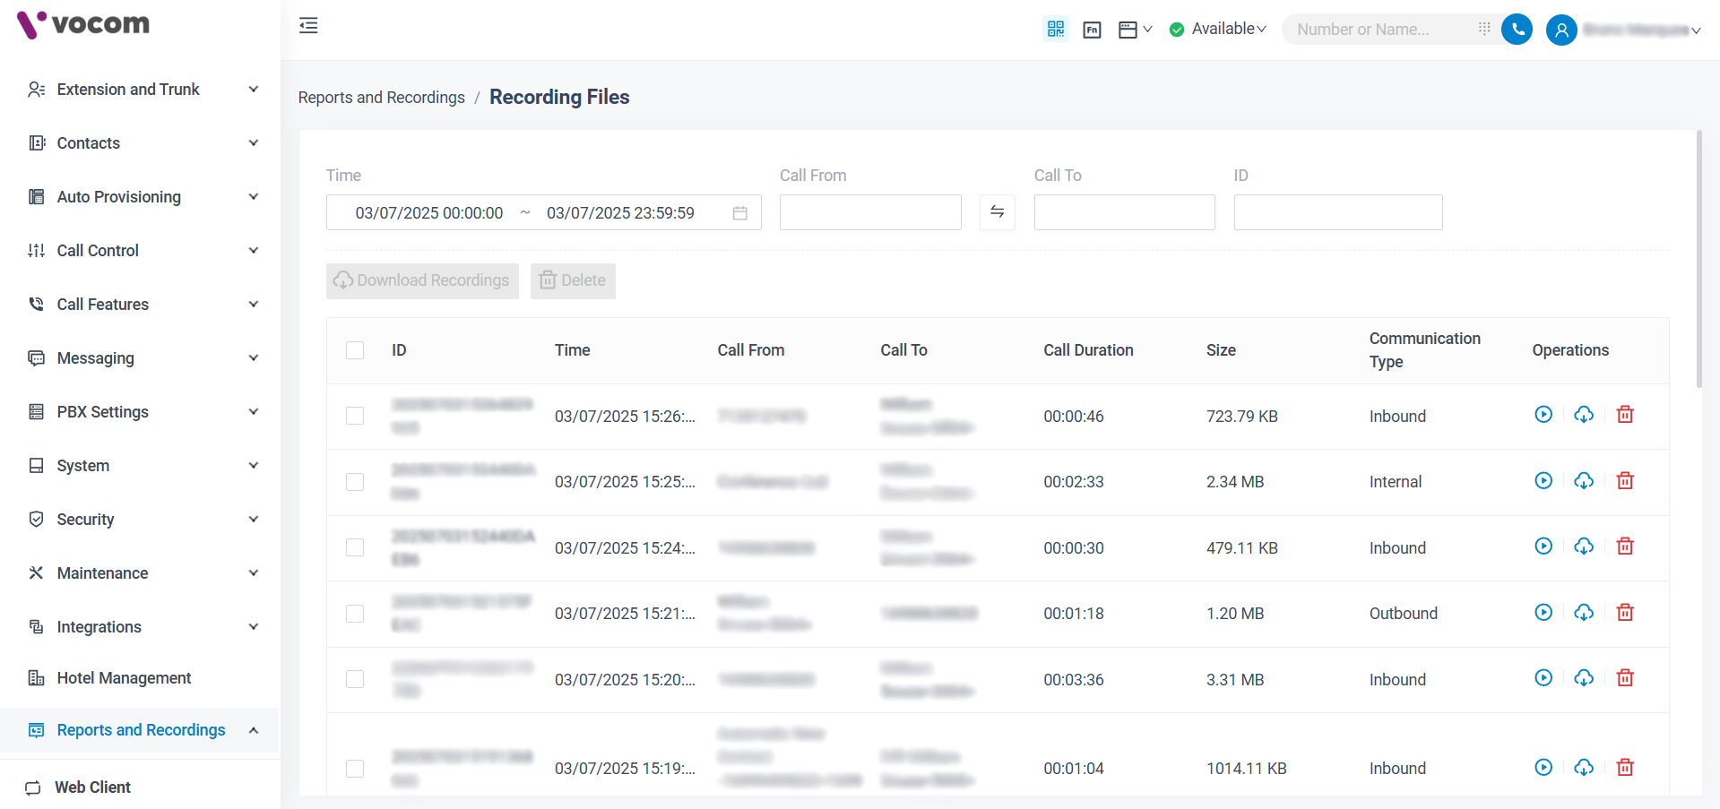Image resolution: width=1720 pixels, height=809 pixels.
Task: Download the 1.20 MB outbound recording
Action: pyautogui.click(x=1584, y=613)
